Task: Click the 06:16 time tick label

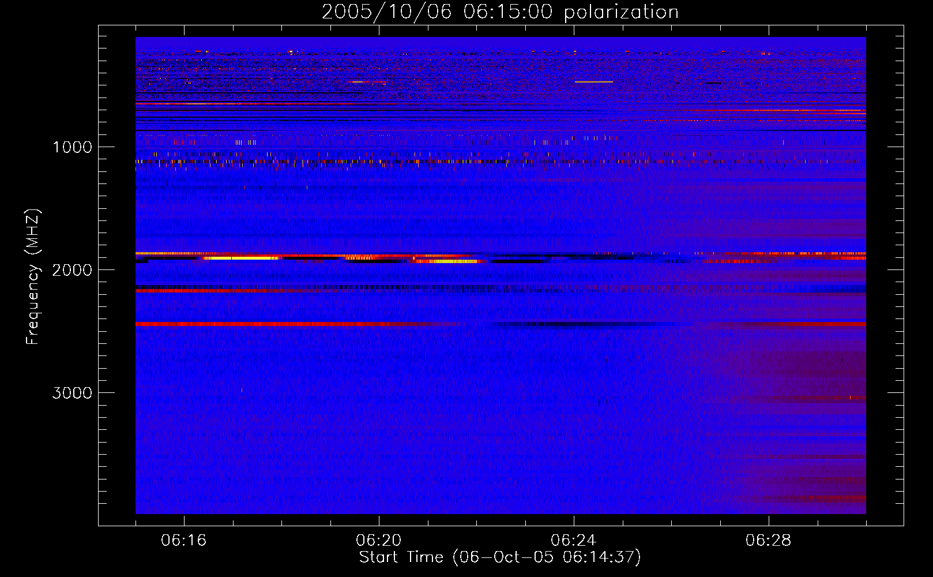Action: point(184,541)
